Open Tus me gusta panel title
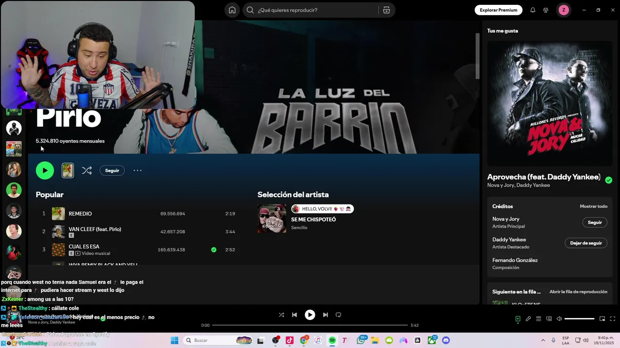The width and height of the screenshot is (620, 348). [x=502, y=31]
